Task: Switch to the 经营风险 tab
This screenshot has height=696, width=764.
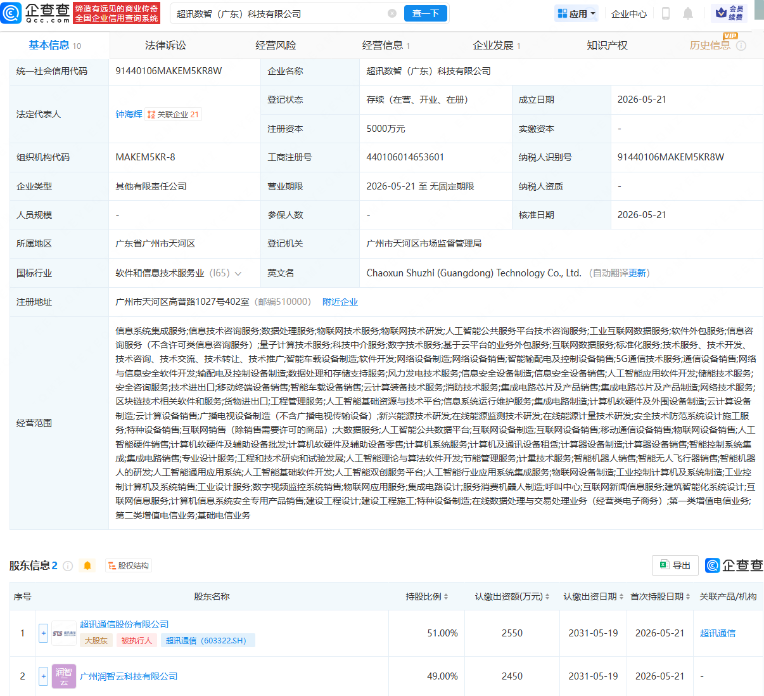Action: click(x=276, y=46)
